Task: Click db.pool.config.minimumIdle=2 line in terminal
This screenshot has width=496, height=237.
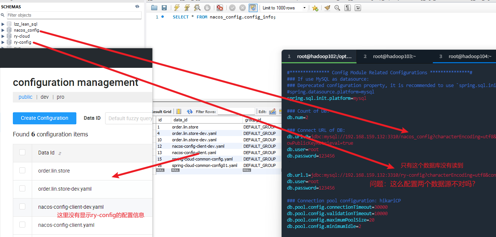Action: (x=324, y=226)
